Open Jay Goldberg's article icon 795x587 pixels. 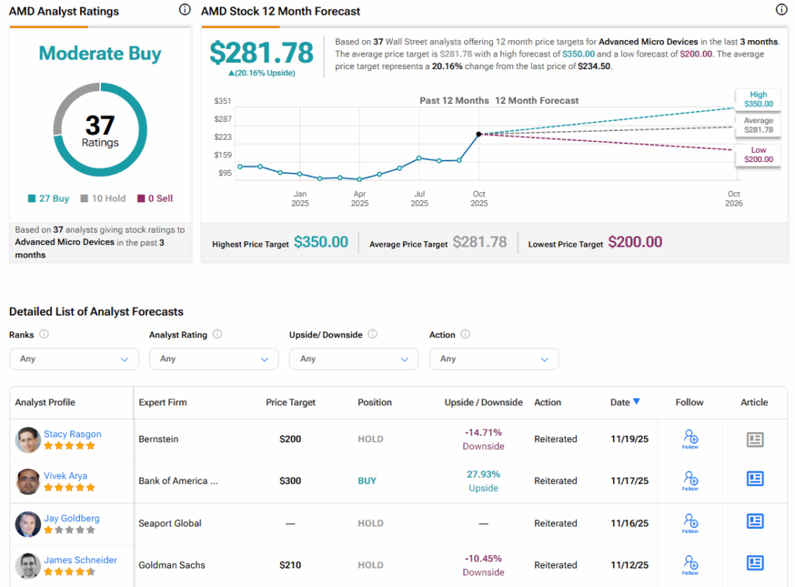pos(755,521)
